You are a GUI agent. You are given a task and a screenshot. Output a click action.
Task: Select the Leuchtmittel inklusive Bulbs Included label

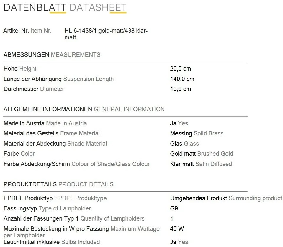coord(52,242)
